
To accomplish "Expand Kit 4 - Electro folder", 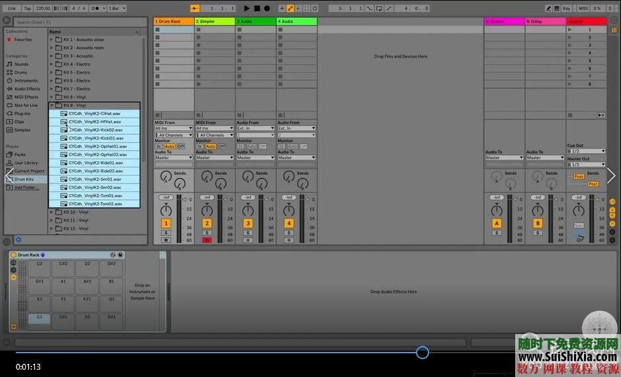I will [52, 64].
